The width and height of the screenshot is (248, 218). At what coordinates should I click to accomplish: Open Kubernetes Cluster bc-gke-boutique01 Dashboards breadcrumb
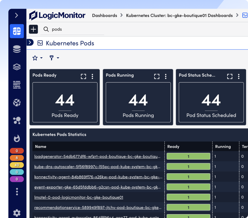179,15
